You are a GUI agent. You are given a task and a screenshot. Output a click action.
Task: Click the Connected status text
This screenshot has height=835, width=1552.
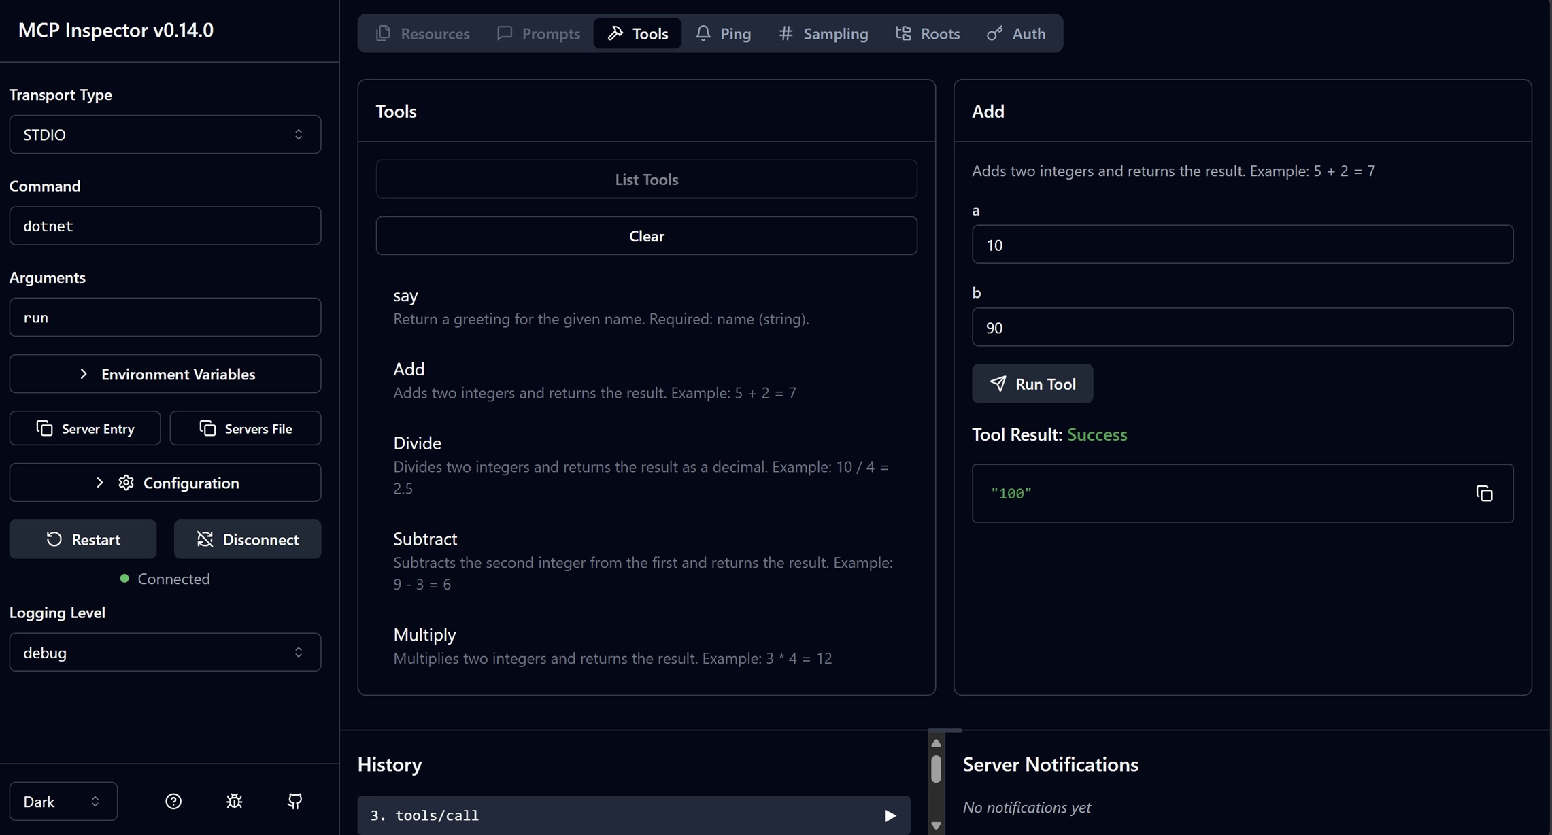(x=173, y=579)
